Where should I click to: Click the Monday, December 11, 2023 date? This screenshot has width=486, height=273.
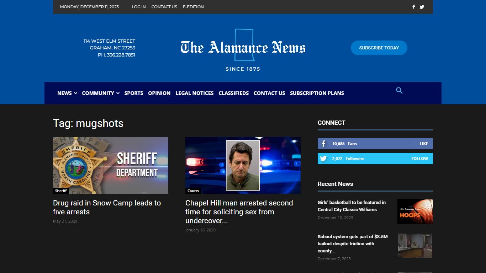pyautogui.click(x=89, y=7)
